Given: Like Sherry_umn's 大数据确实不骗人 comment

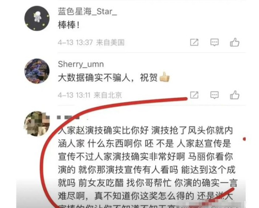Looking at the screenshot, I should [234, 95].
